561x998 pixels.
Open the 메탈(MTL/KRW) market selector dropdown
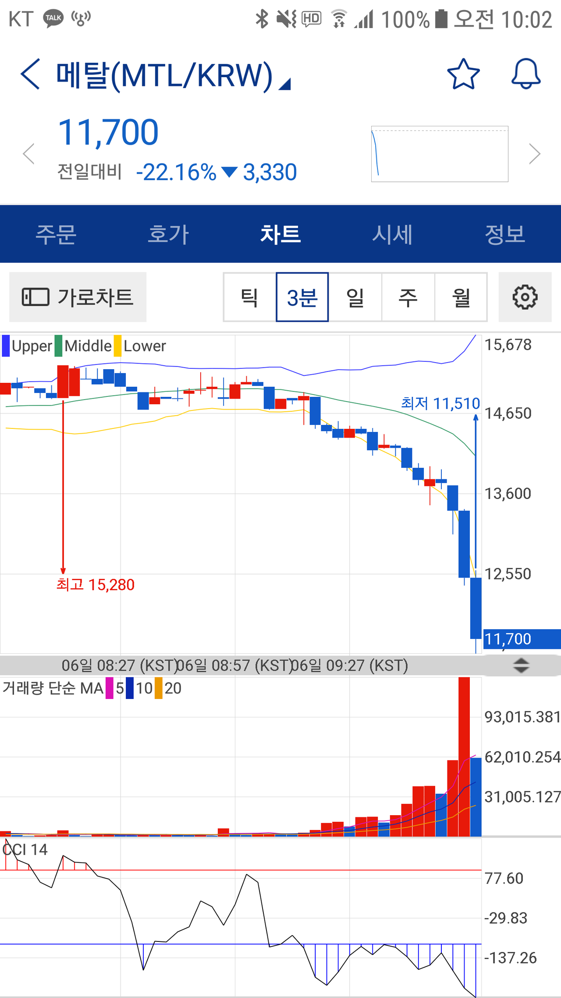[x=173, y=75]
